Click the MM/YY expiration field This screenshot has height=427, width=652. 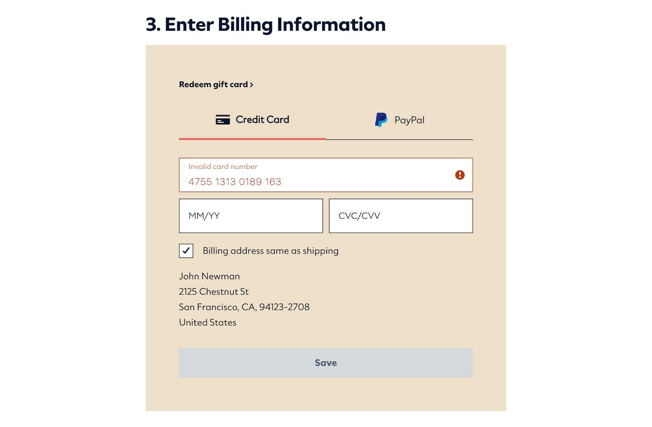coord(251,216)
